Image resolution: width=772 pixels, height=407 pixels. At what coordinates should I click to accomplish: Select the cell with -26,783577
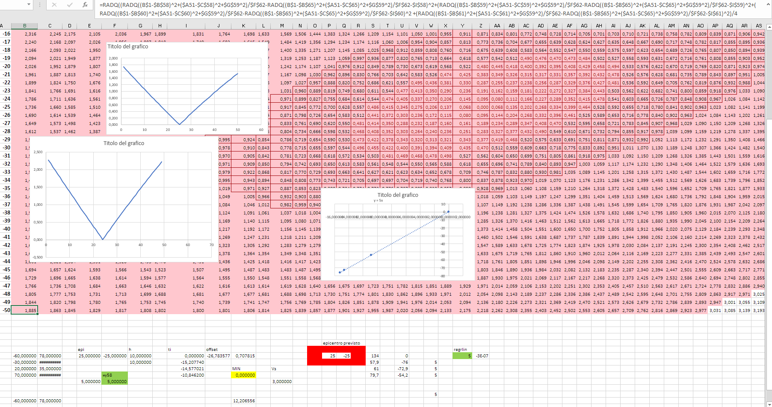(218, 356)
